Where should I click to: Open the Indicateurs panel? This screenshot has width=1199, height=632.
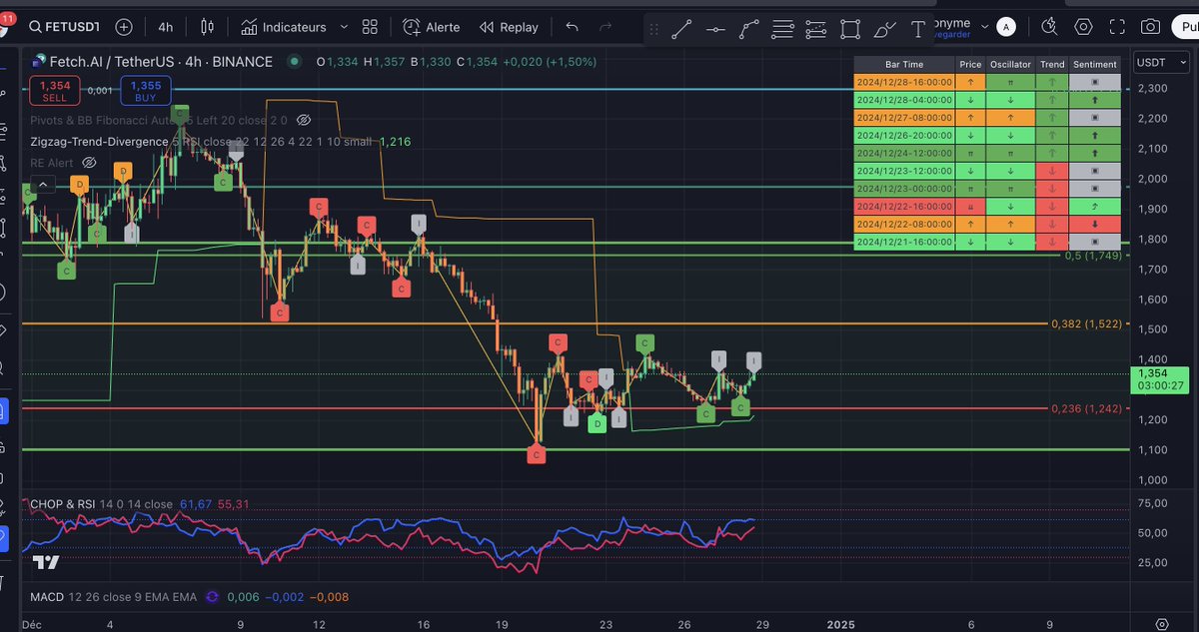pyautogui.click(x=284, y=27)
